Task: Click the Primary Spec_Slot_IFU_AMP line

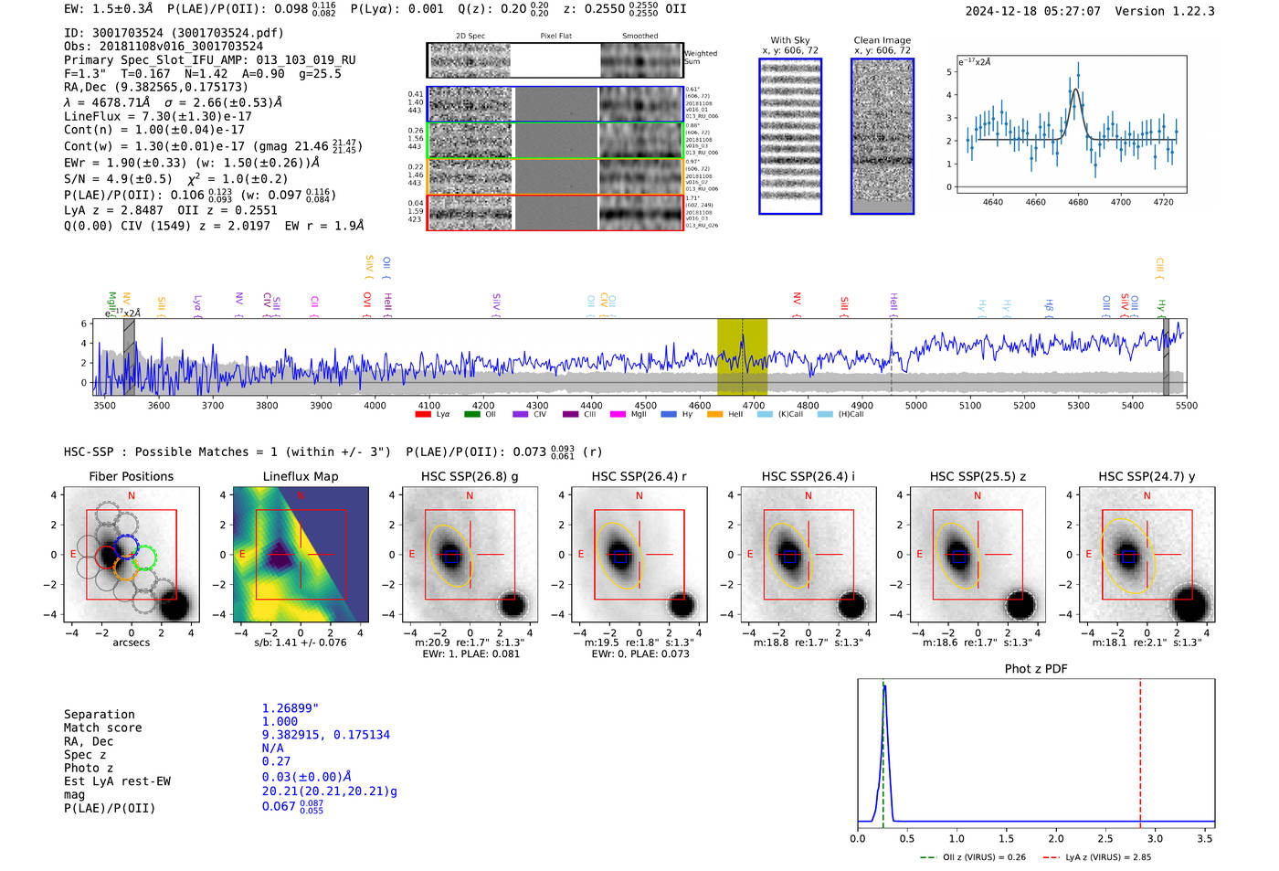Action: 210,60
